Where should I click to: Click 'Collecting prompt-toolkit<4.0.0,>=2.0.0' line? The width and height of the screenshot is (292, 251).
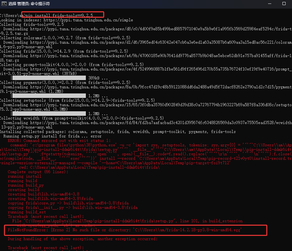[72, 64]
